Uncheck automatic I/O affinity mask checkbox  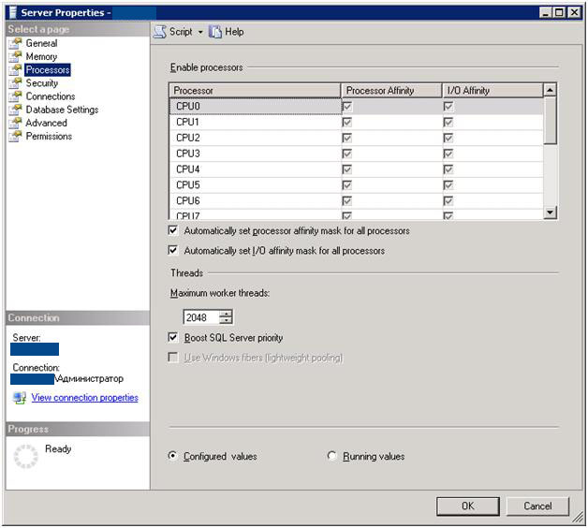[173, 251]
